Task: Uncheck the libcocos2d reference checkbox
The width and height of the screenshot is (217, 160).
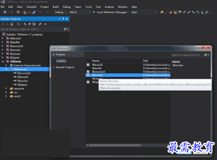Action: (88, 71)
